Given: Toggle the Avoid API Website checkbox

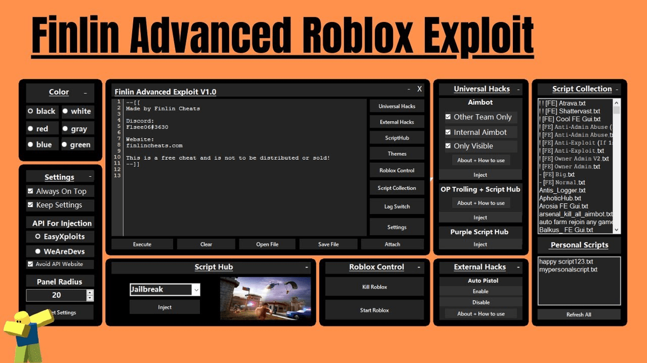Looking at the screenshot, I should click(x=30, y=264).
